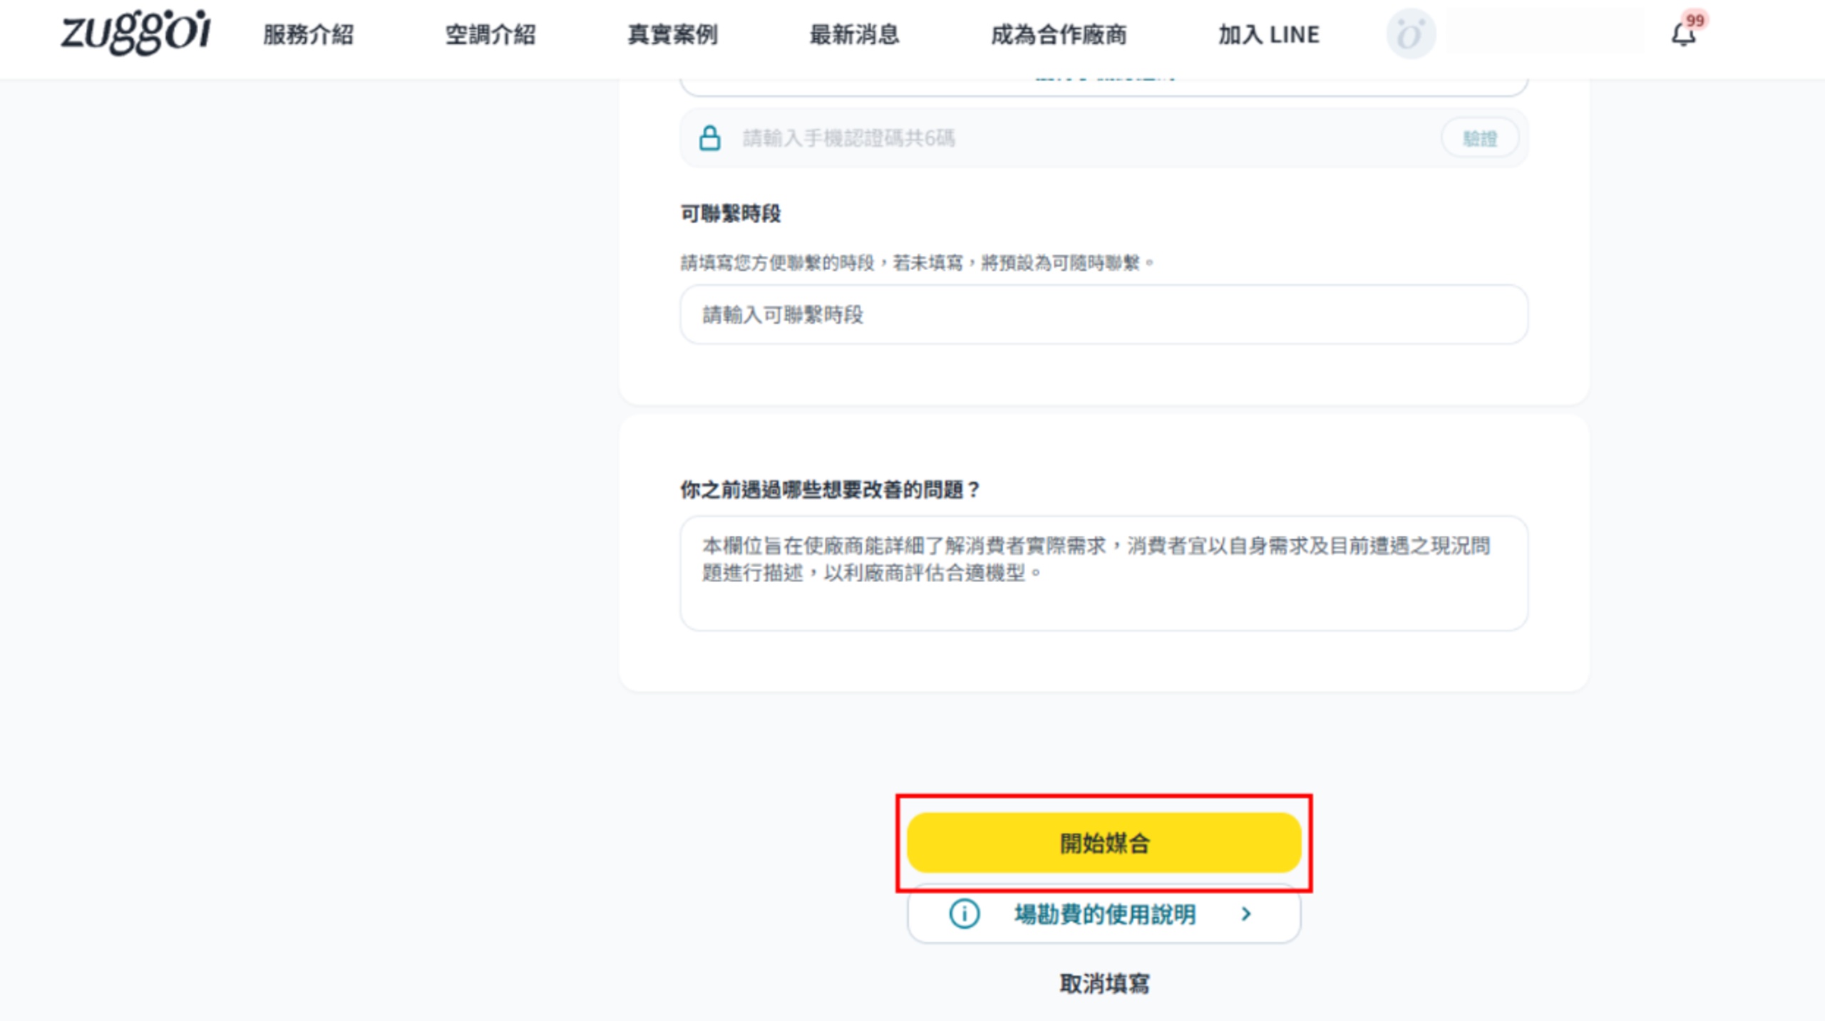Click the 請輸入可聯繫時段 input field
Viewport: 1825px width, 1021px height.
point(1104,315)
